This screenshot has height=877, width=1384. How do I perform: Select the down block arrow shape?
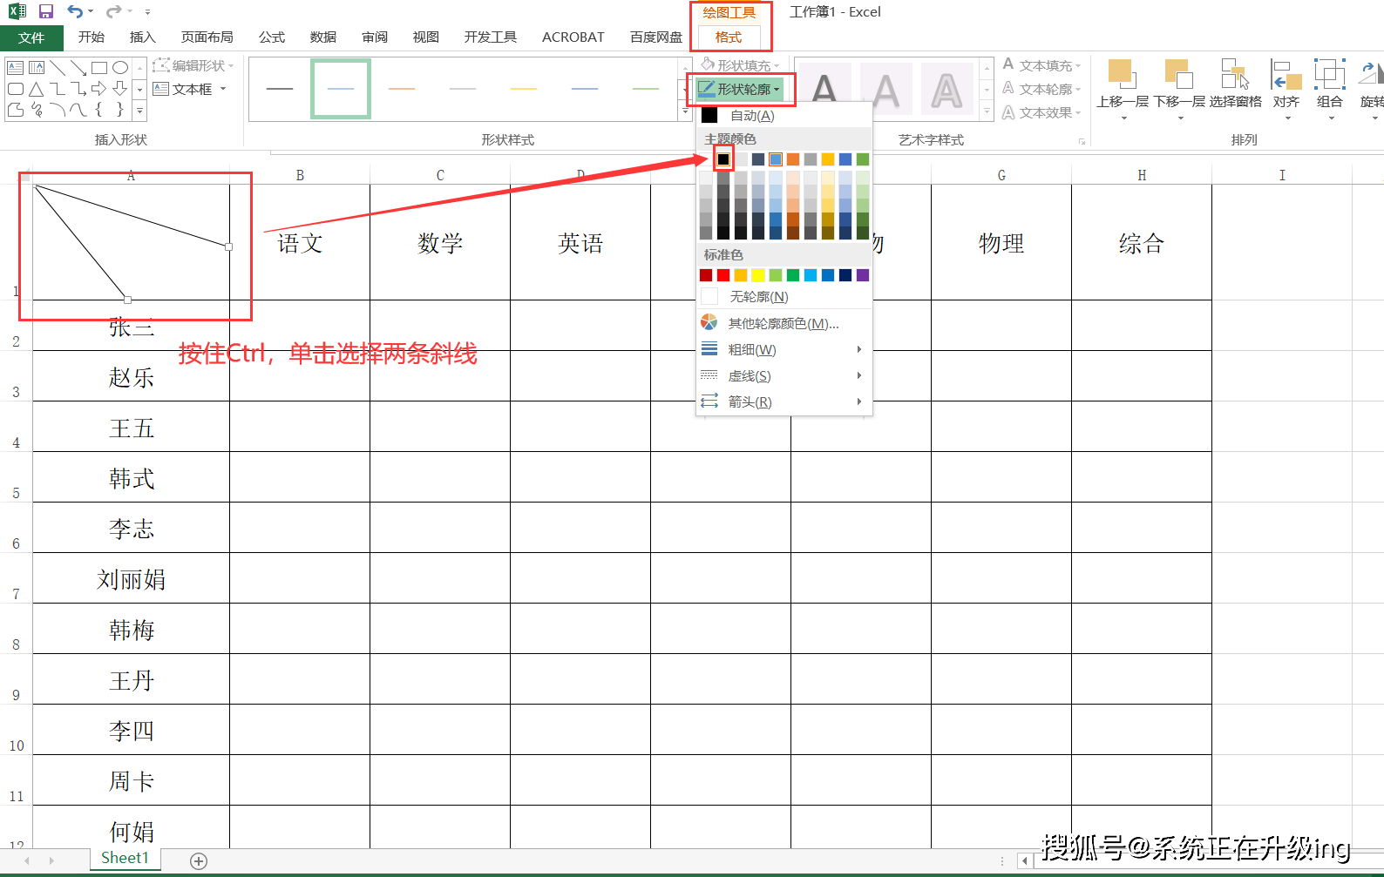[x=120, y=89]
